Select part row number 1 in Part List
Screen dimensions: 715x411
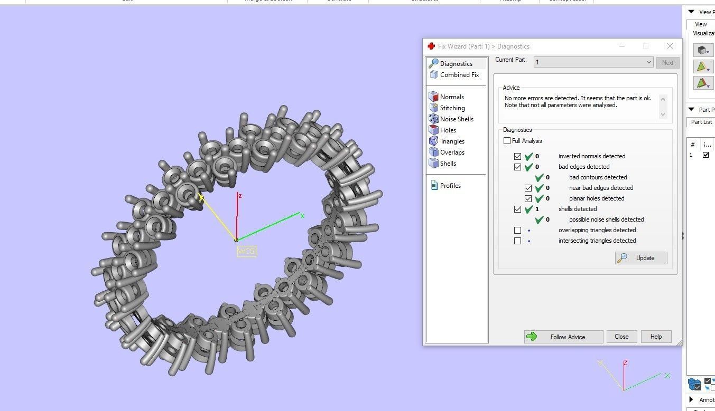click(x=691, y=155)
